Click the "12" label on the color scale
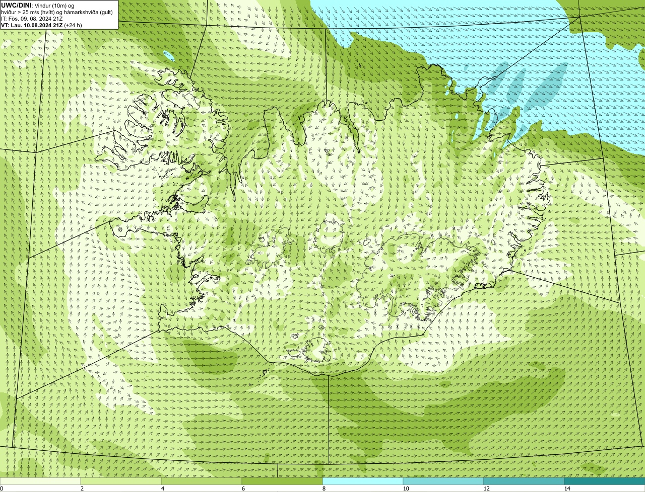 tap(486, 488)
